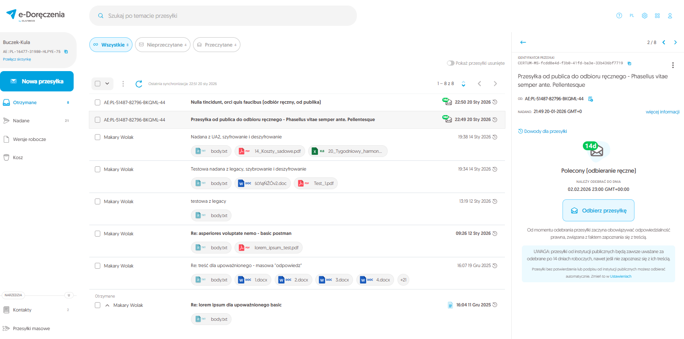This screenshot has width=684, height=339.
Task: Open settings gear icon in header
Action: point(644,16)
